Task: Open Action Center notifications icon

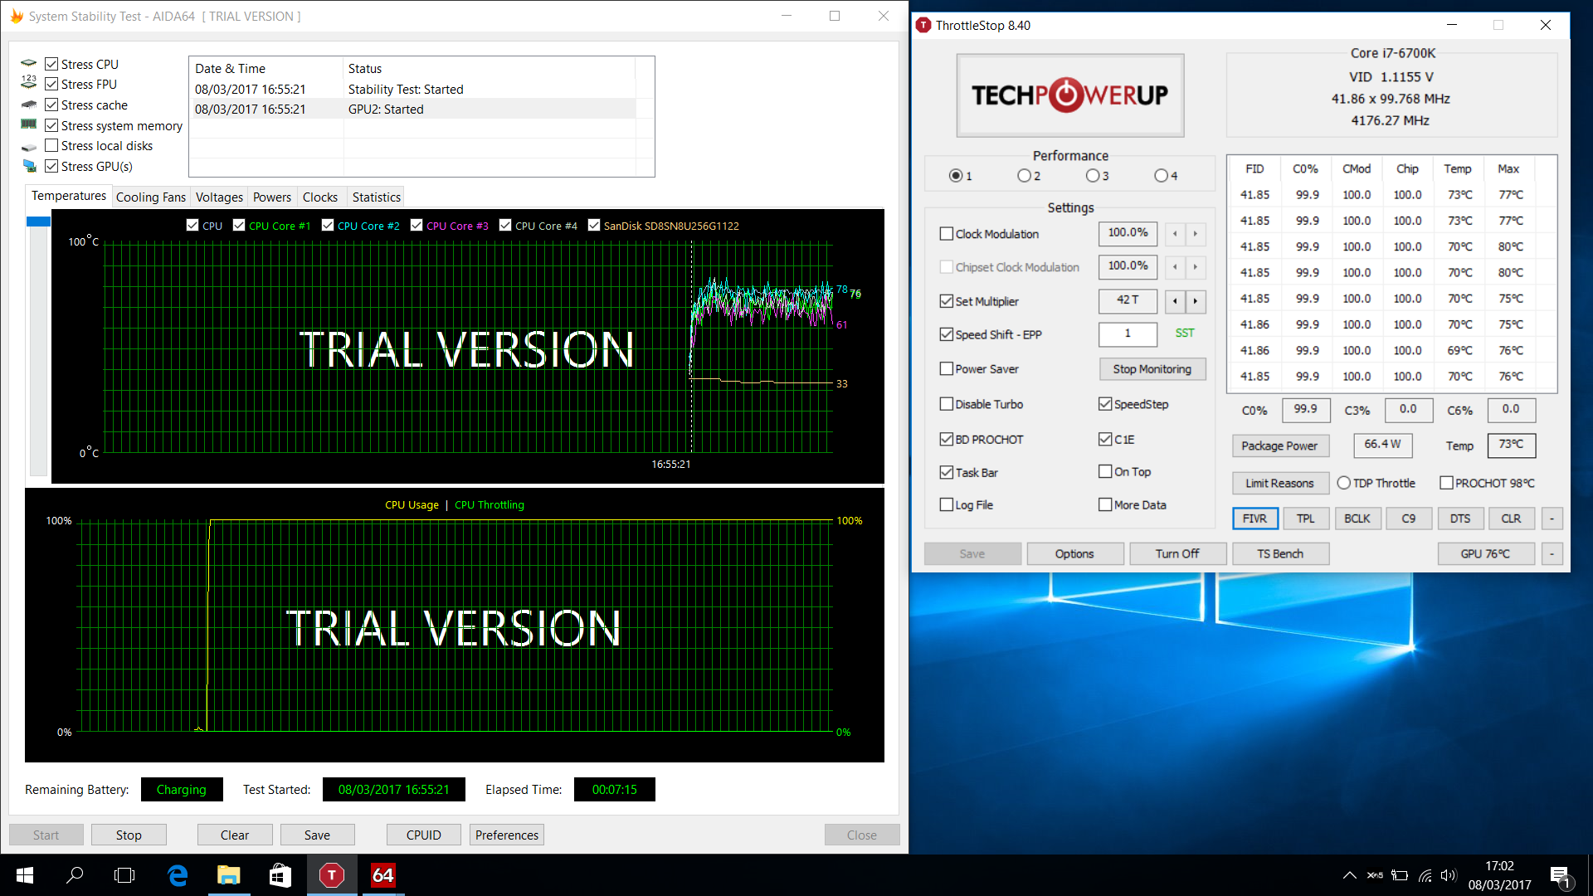Action: (x=1560, y=876)
